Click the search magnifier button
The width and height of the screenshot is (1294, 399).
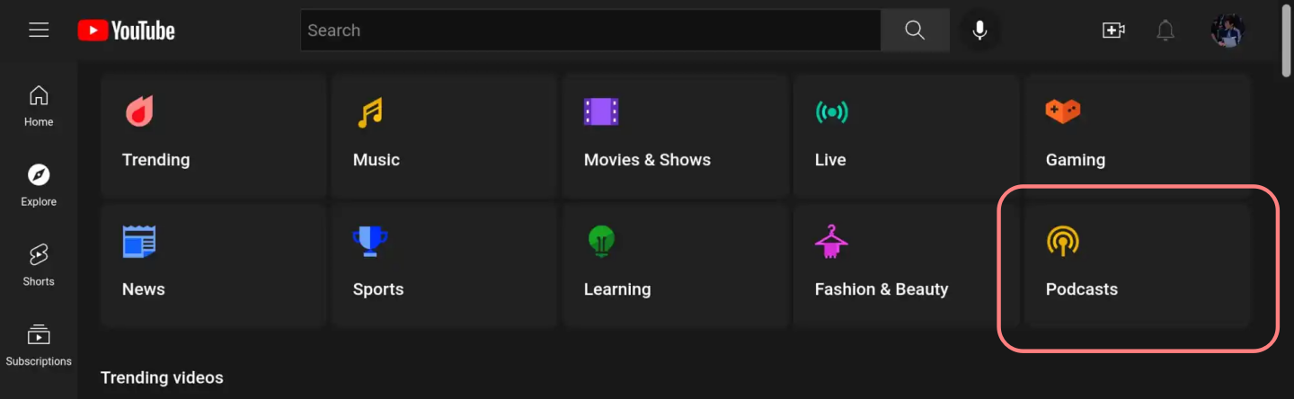coord(915,31)
